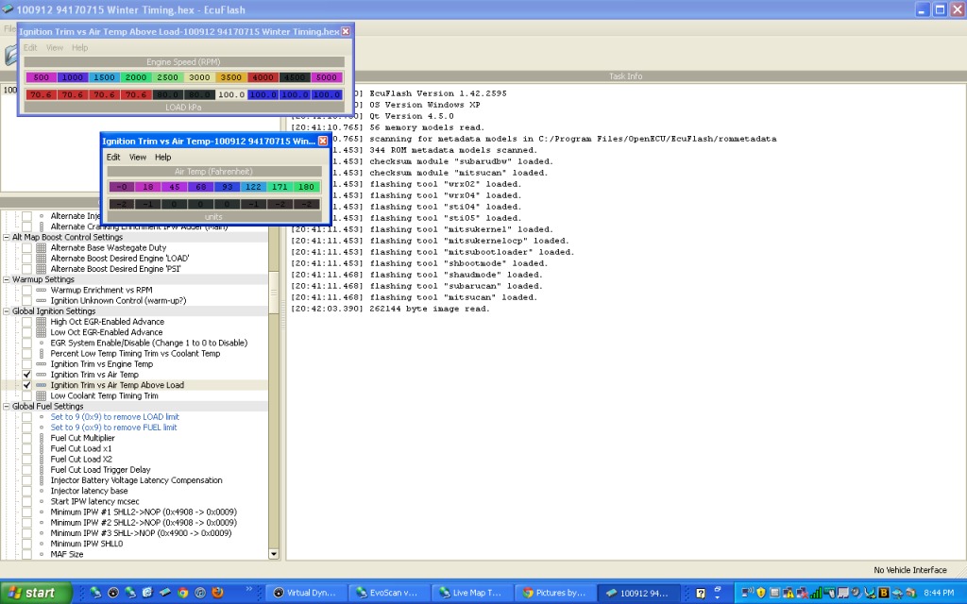967x604 pixels.
Task: Click grid icon beside High Oct EGR-Enabled Advance
Action: (42, 322)
